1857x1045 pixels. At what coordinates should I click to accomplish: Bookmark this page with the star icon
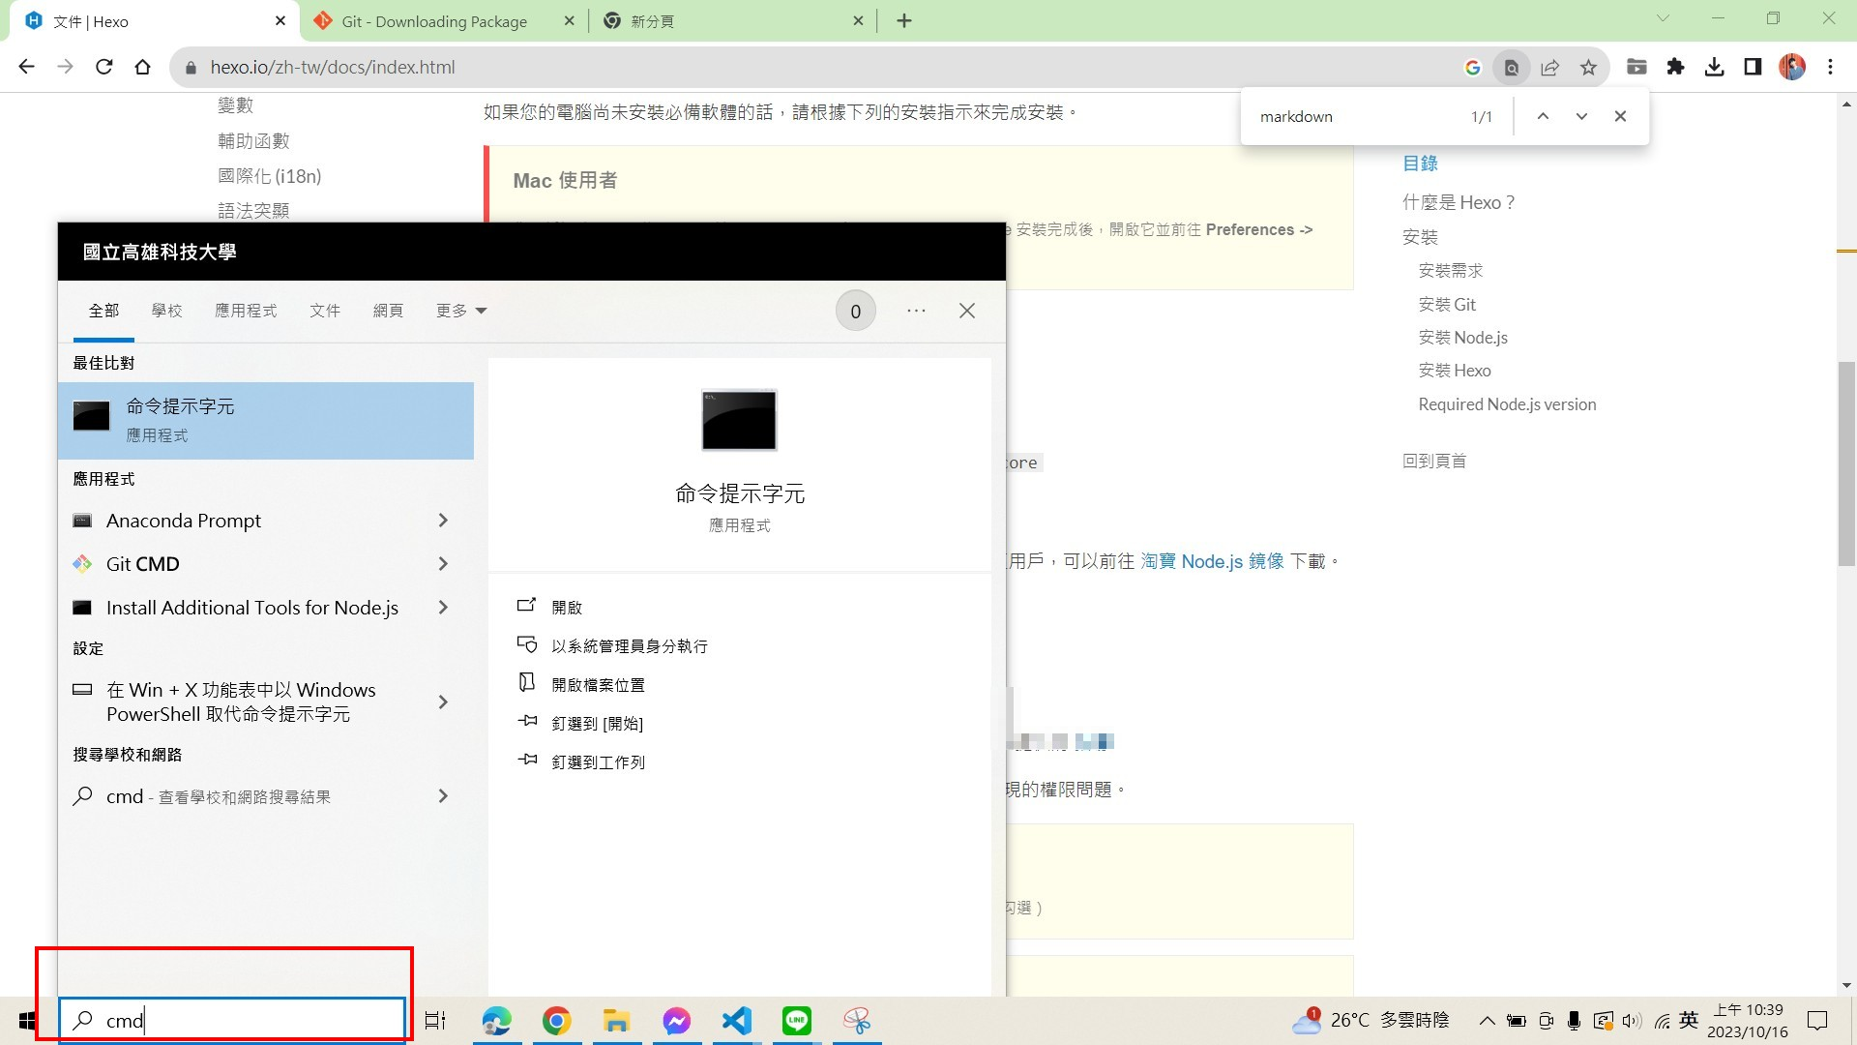(1587, 67)
